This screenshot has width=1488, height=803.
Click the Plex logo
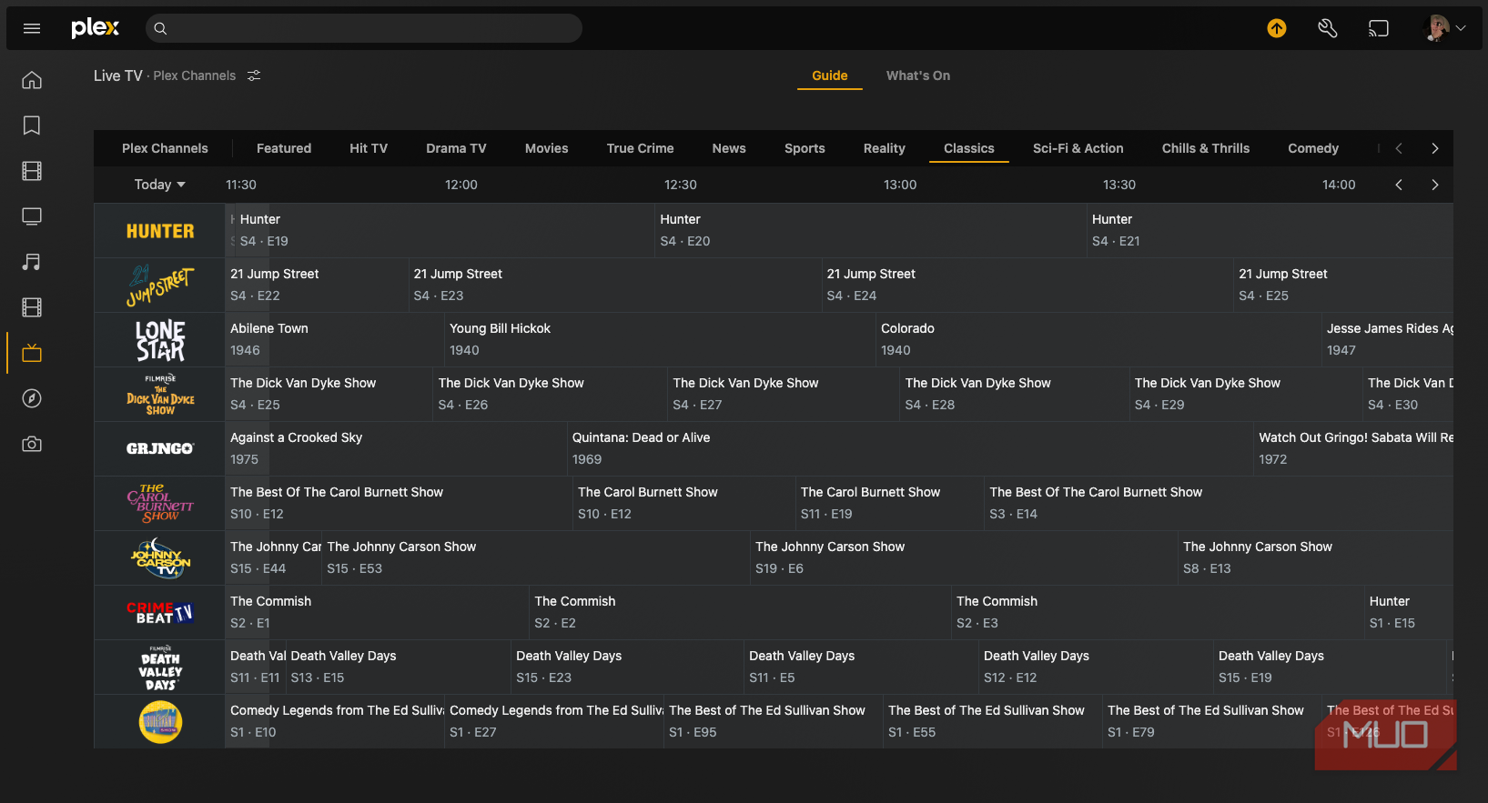(95, 28)
